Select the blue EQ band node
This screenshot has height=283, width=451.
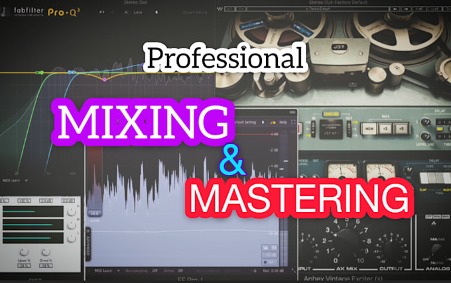(x=71, y=72)
